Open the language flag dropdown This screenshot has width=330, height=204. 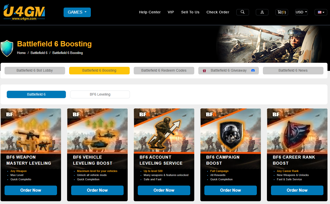pyautogui.click(x=321, y=12)
